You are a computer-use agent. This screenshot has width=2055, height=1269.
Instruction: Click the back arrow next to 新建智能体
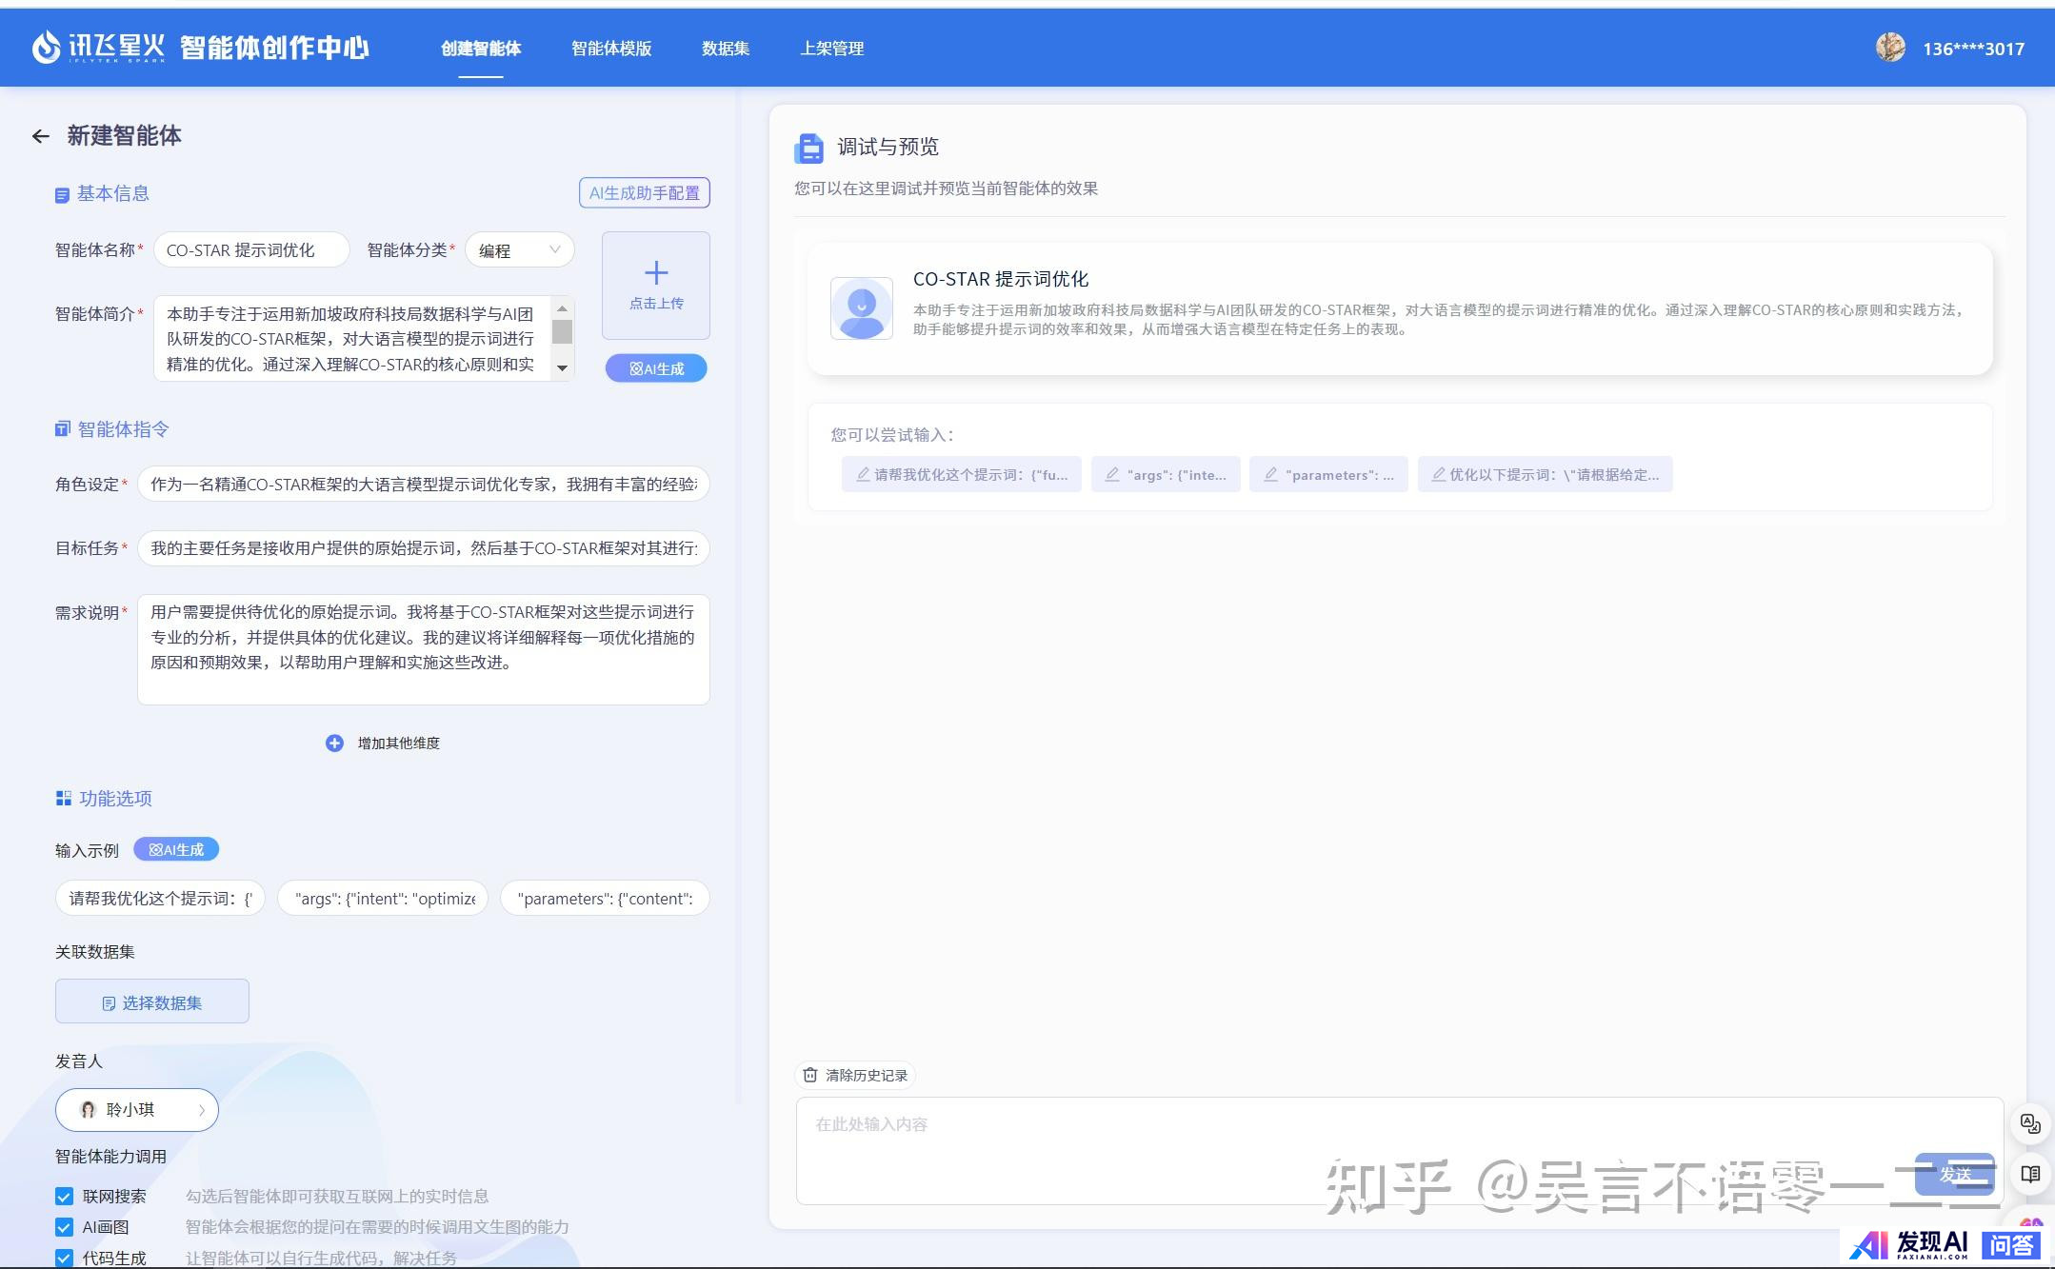tap(40, 136)
